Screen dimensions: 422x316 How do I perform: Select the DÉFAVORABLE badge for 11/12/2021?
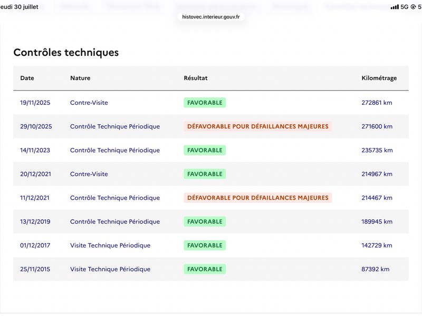point(258,198)
